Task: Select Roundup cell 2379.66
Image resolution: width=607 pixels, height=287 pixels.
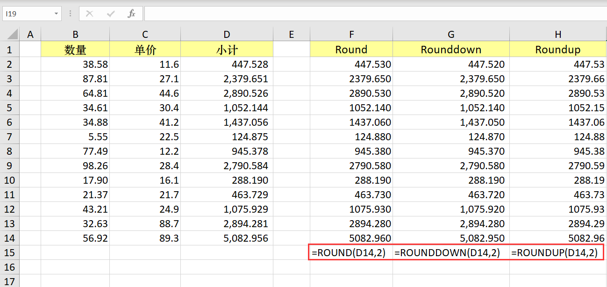Action: point(558,79)
